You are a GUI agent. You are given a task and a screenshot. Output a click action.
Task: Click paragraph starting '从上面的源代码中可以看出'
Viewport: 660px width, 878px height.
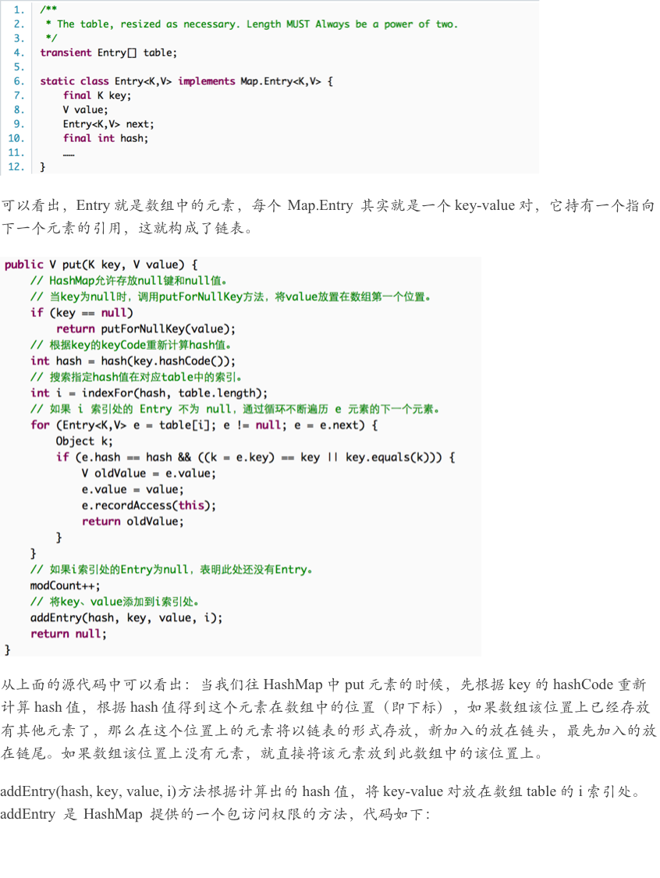tap(328, 719)
